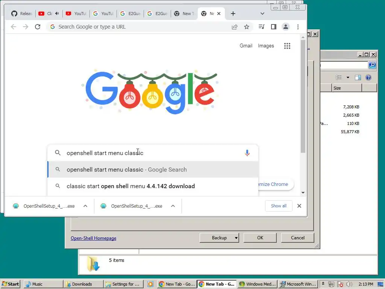Switch to the GitHub Releases tab

21,14
